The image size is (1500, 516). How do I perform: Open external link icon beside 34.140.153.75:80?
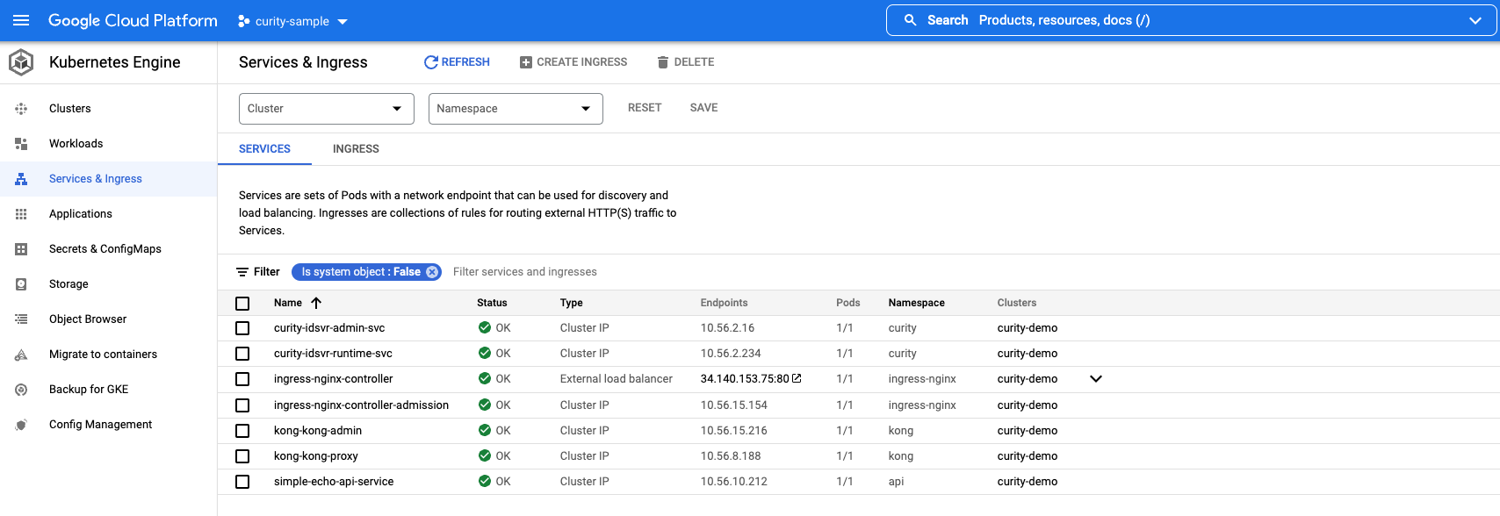click(797, 378)
